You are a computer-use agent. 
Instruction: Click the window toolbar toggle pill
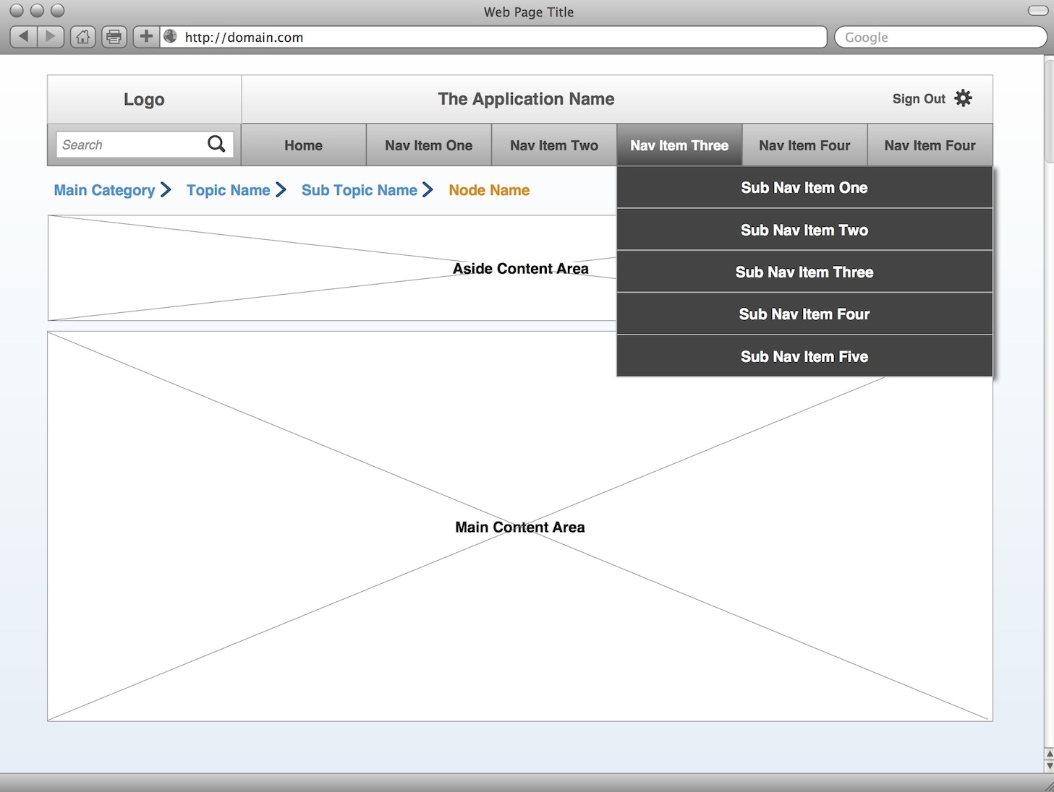click(x=1037, y=11)
